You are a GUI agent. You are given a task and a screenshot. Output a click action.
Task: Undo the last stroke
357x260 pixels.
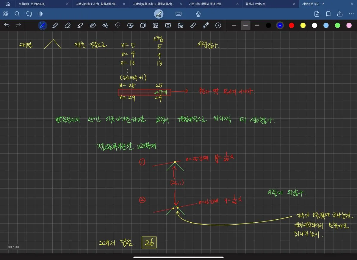[7, 25]
